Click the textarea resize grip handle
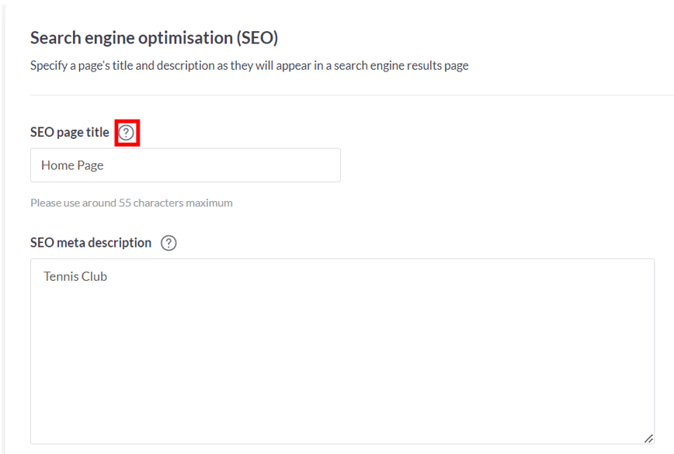Viewport: 674px width, 454px height. 648,438
